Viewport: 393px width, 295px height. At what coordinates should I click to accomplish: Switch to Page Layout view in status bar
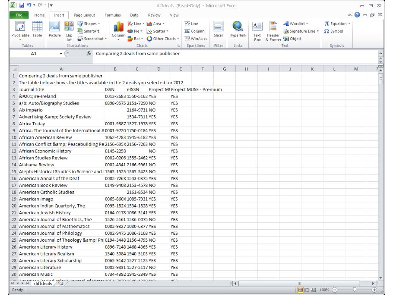pyautogui.click(x=307, y=290)
